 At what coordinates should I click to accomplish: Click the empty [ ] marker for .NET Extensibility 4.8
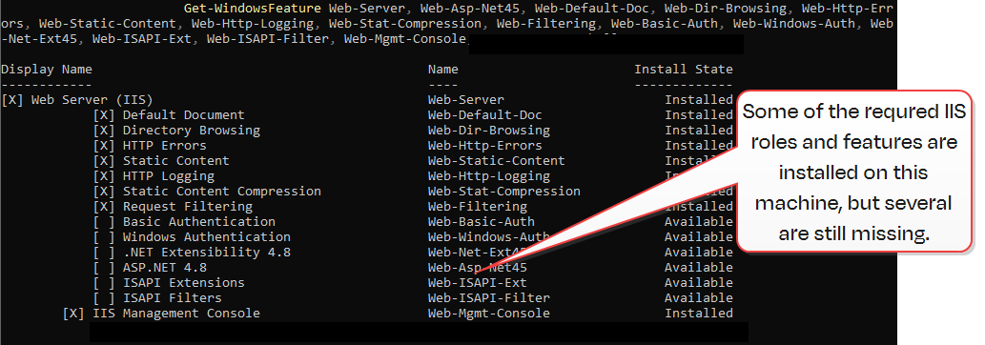104,253
